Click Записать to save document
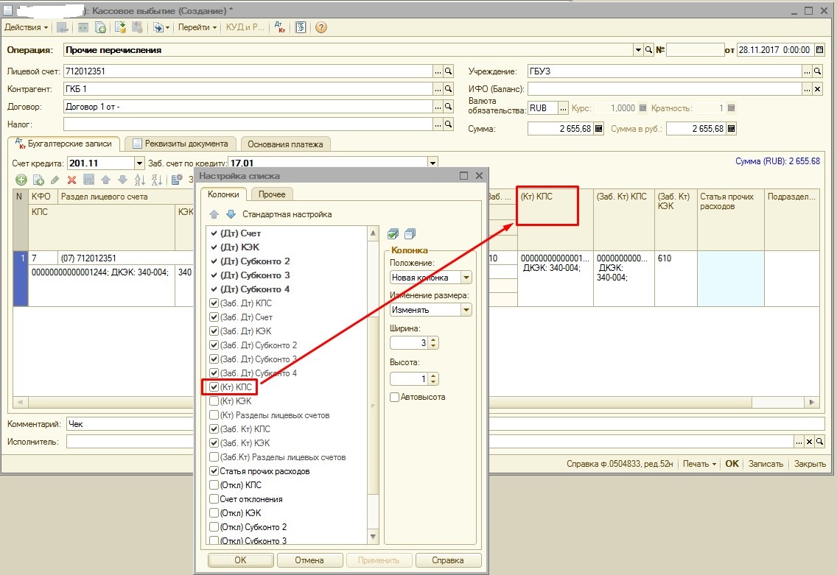The height and width of the screenshot is (575, 837). 765,464
